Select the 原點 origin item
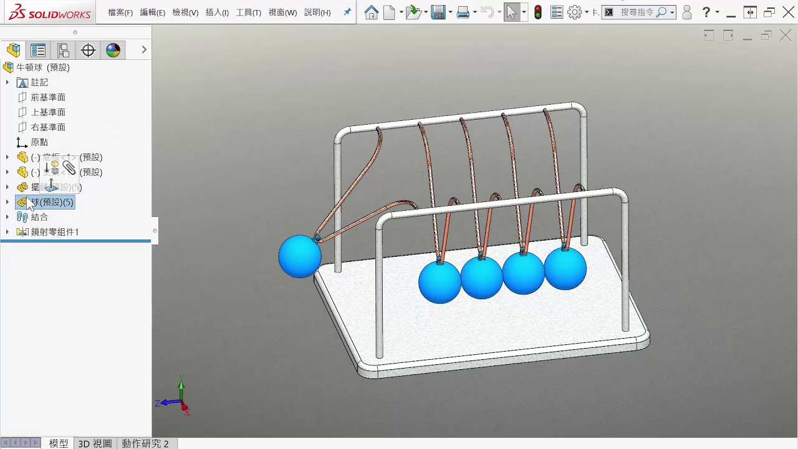The image size is (798, 449). (39, 142)
